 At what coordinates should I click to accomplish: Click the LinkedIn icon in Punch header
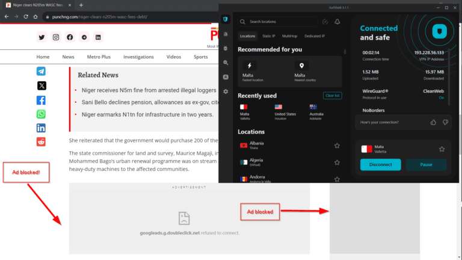[98, 37]
